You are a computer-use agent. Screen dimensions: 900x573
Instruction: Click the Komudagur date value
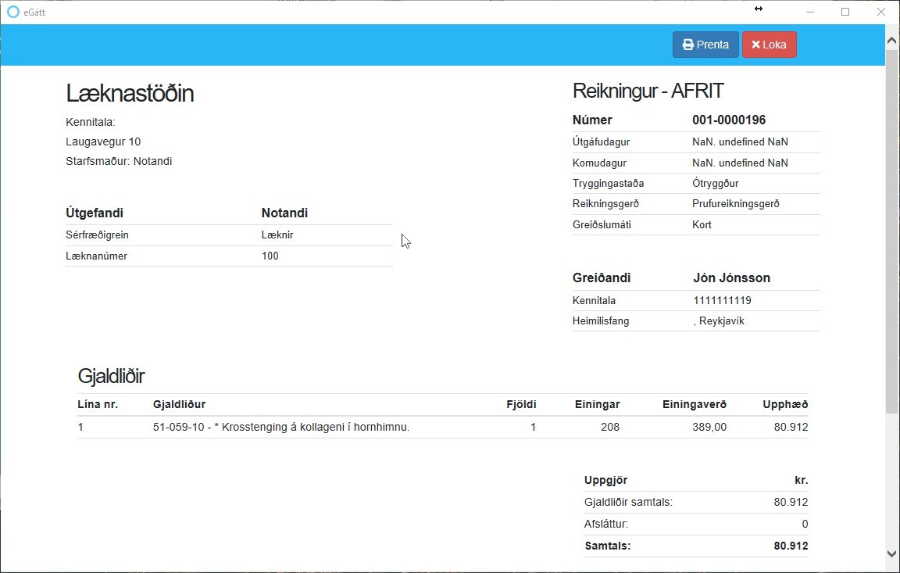click(740, 163)
